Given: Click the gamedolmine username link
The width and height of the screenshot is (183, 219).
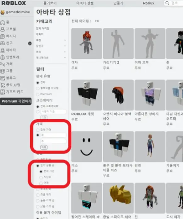Looking at the screenshot, I should click(x=18, y=12).
